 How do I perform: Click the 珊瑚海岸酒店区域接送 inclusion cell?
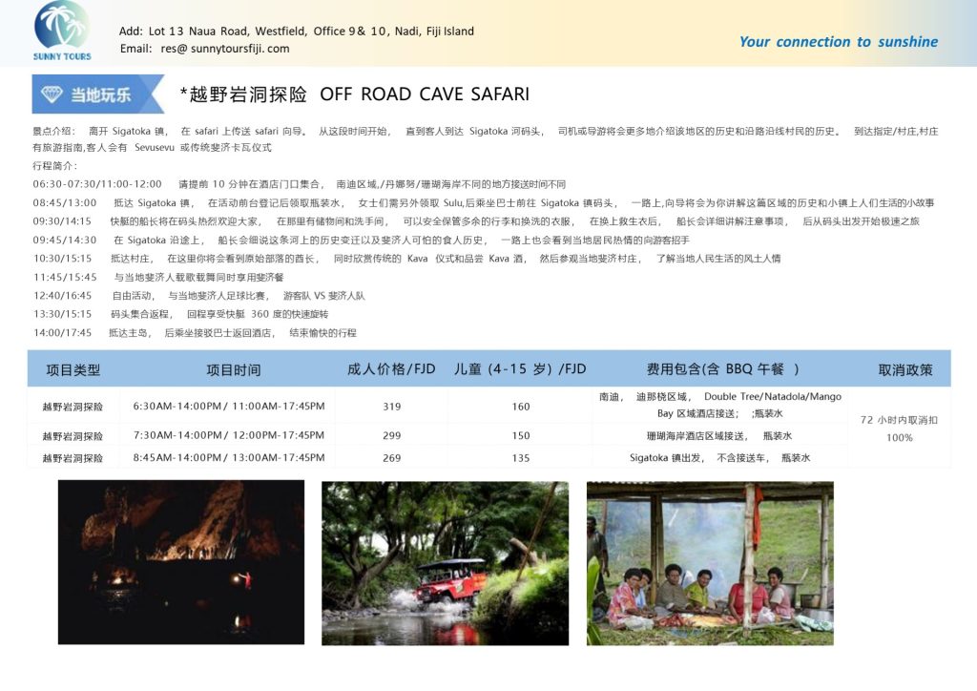[719, 435]
